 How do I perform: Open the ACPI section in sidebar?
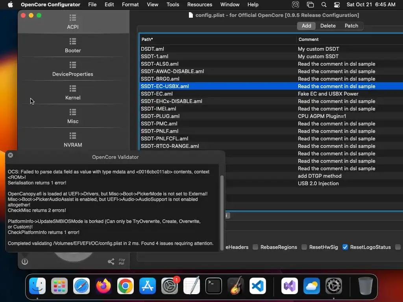[73, 22]
